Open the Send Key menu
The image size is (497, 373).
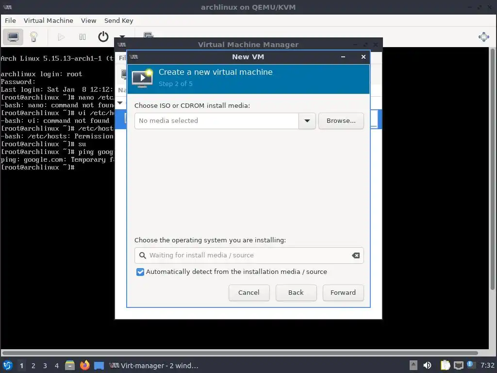click(x=118, y=20)
